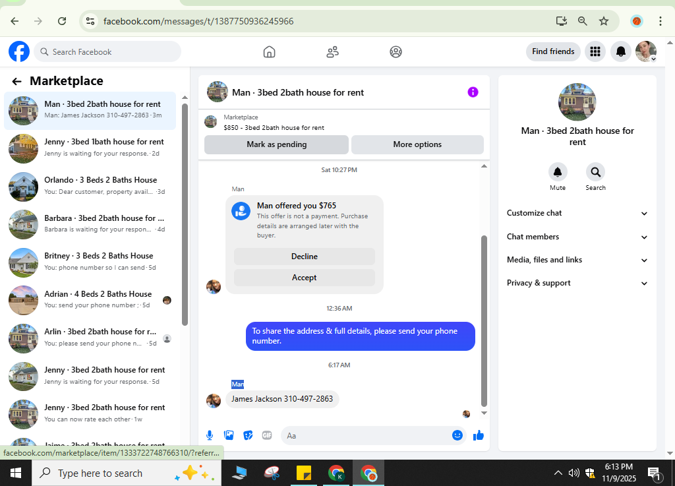This screenshot has width=675, height=486.
Task: Search in conversation with the magnifier icon
Action: (x=595, y=172)
